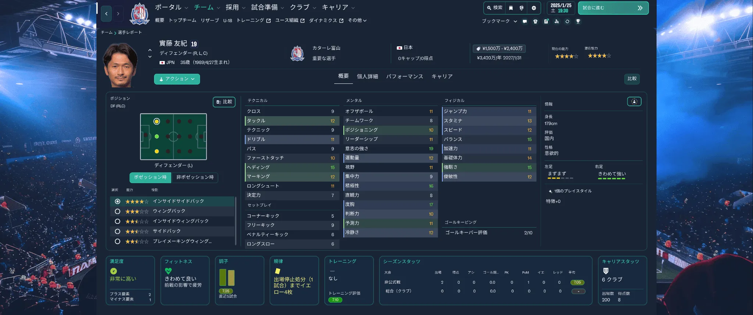Click the Kataller Toyama club crest in header
753x315 pixels.
(140, 14)
